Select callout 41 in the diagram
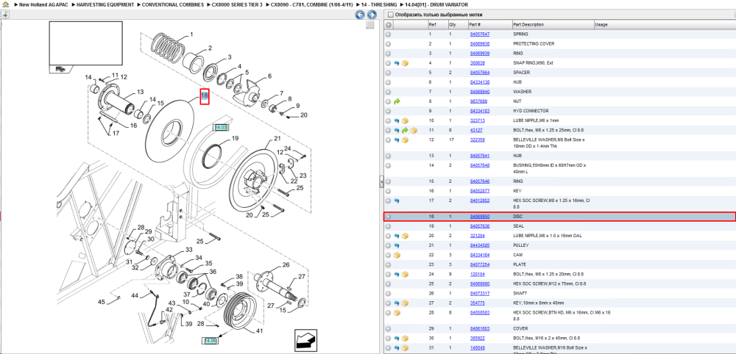The image size is (736, 354). [259, 331]
